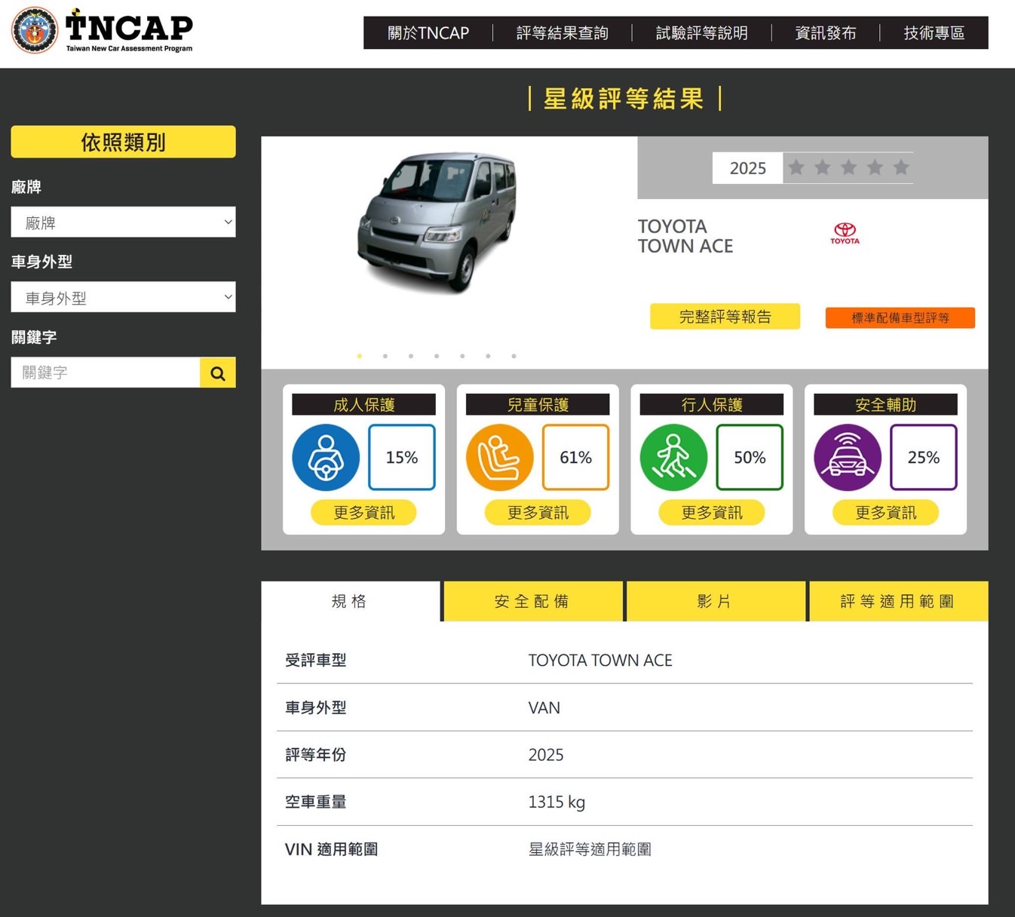Switch to the 安全配備 tab
The height and width of the screenshot is (917, 1015).
pyautogui.click(x=533, y=601)
